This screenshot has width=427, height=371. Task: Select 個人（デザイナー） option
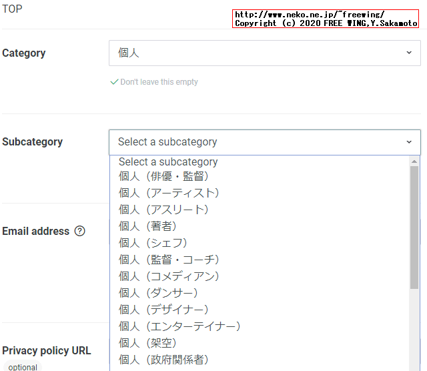pyautogui.click(x=260, y=310)
